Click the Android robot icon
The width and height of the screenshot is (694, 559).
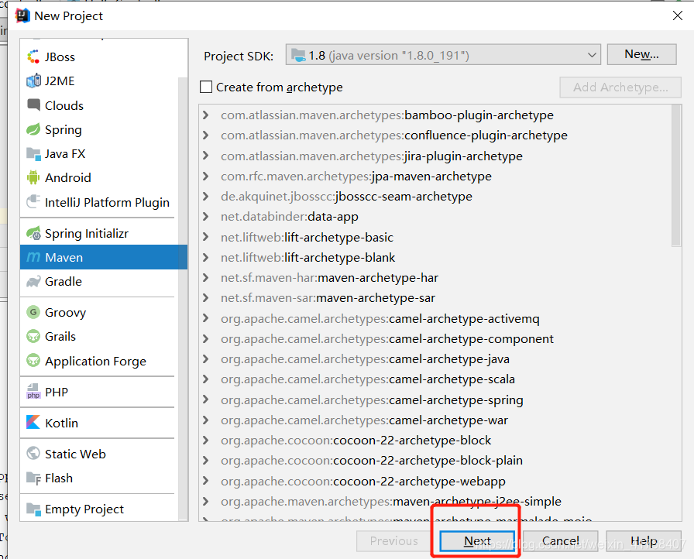[x=33, y=177]
